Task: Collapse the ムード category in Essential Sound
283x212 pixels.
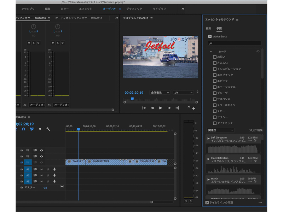Action: click(x=210, y=51)
